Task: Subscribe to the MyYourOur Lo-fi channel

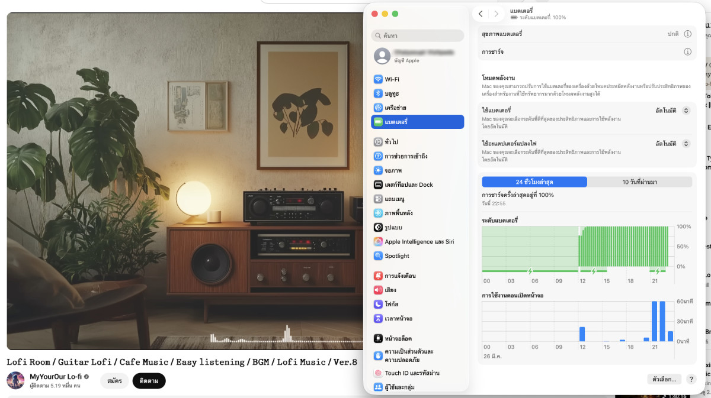Action: point(149,381)
